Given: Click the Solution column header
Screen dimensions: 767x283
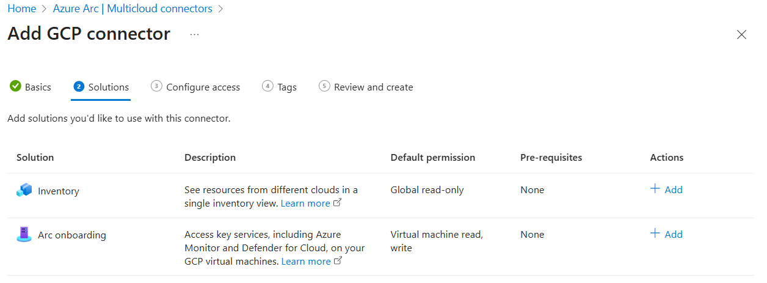Looking at the screenshot, I should click(35, 158).
